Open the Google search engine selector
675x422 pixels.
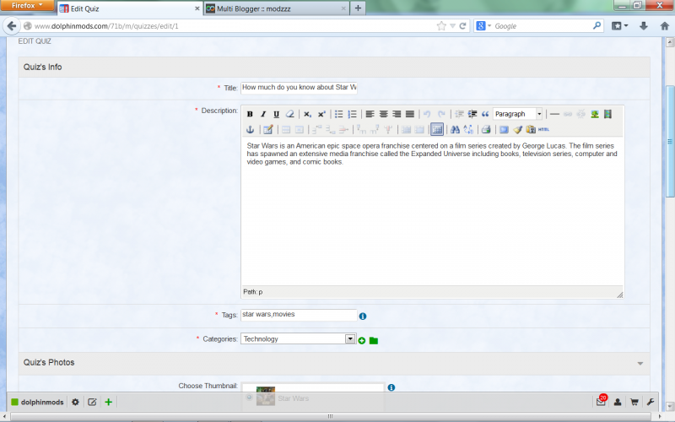click(483, 26)
